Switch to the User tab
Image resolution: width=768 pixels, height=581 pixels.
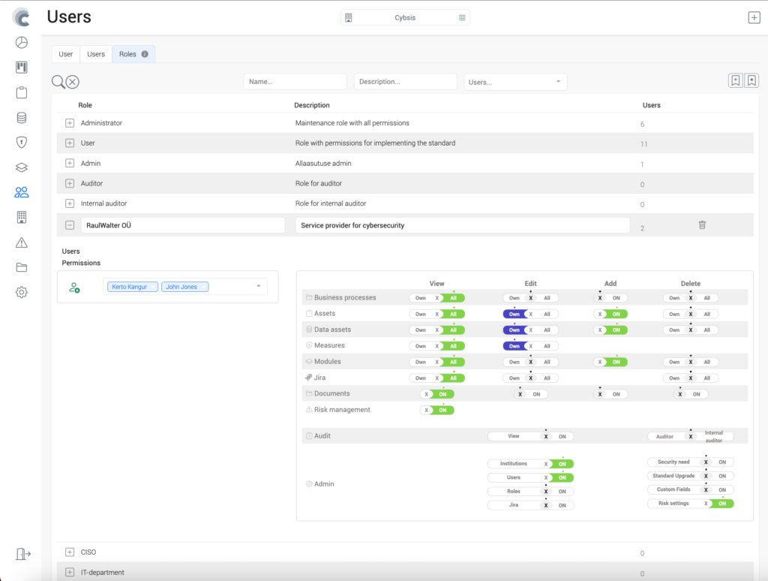point(66,54)
